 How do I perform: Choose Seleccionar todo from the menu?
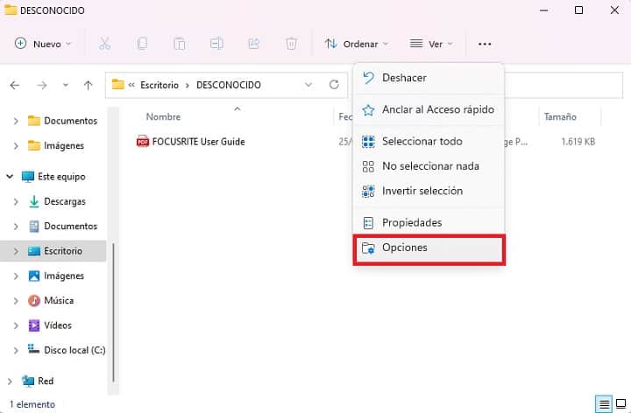[x=429, y=142]
